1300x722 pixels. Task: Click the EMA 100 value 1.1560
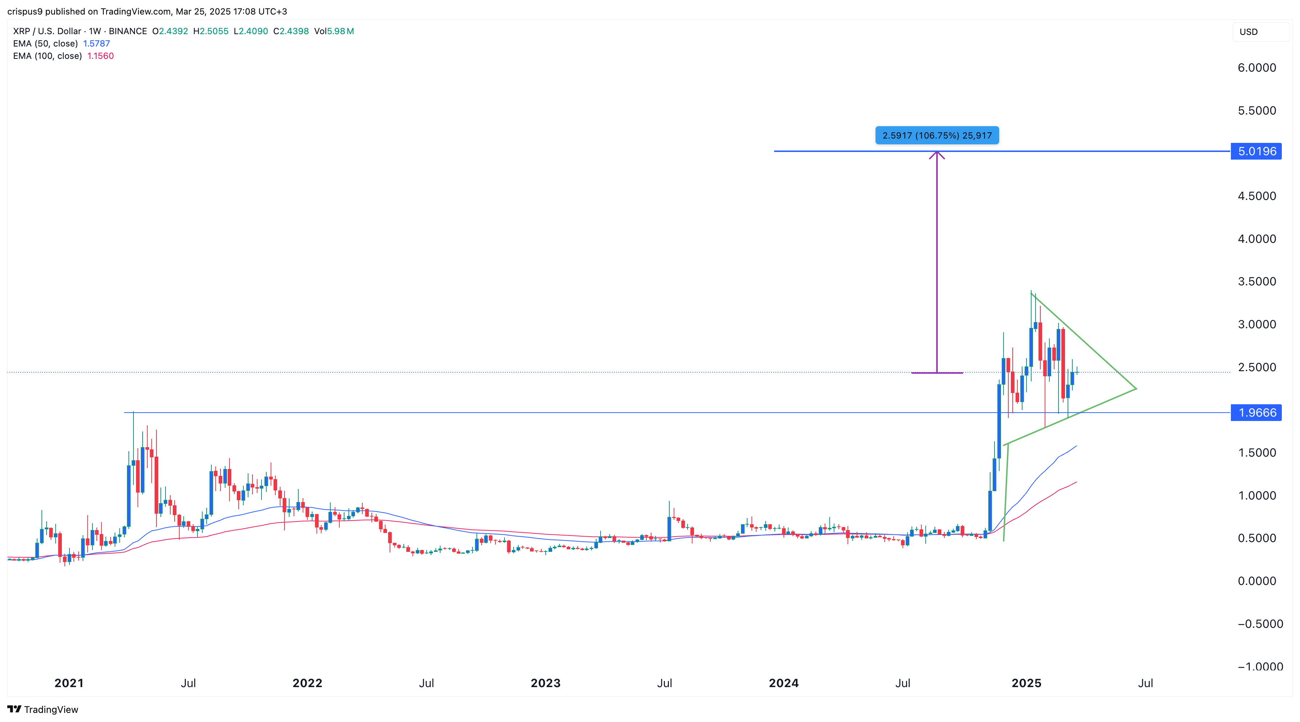(100, 56)
